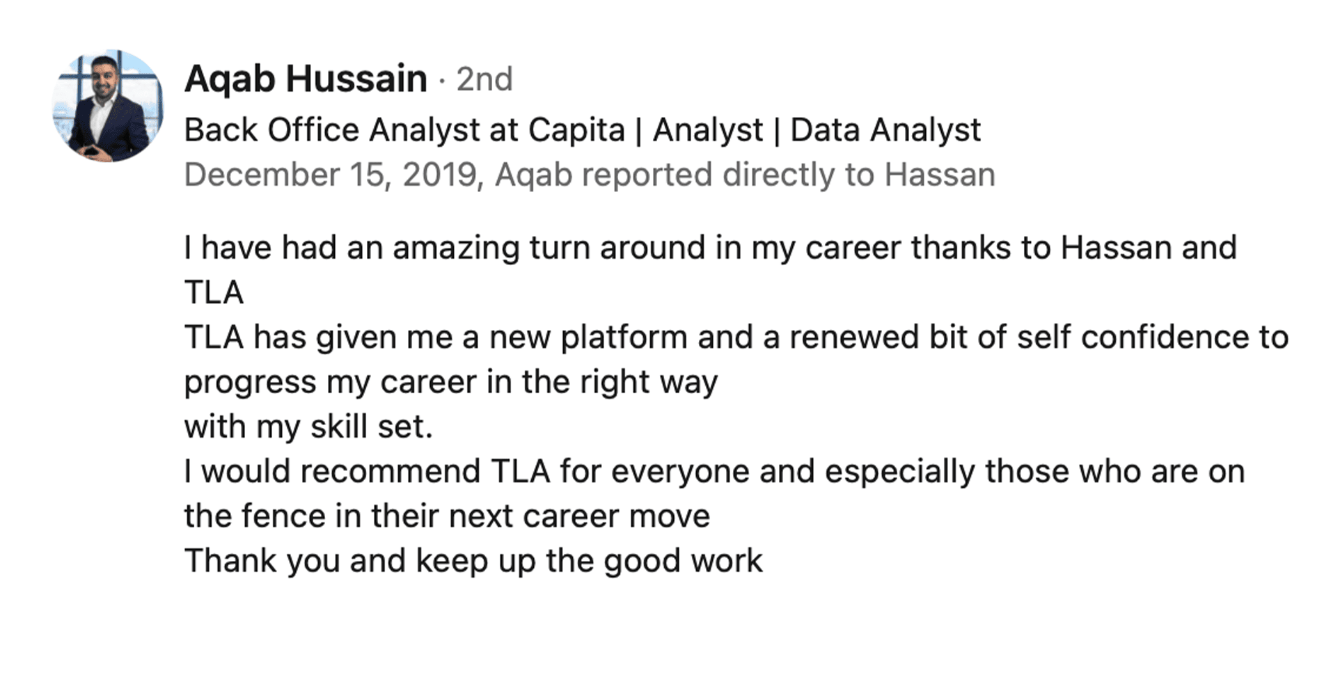
Task: Click "Hassan" in the first recommendation sentence
Action: [1107, 248]
